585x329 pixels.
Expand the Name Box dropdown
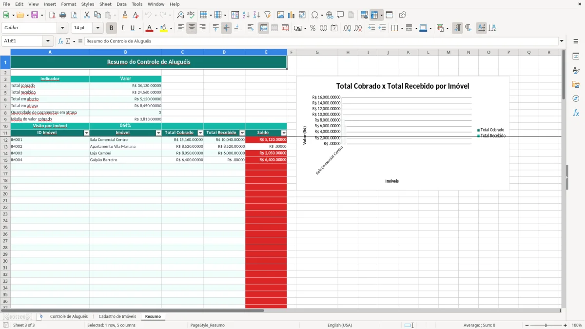[48, 41]
